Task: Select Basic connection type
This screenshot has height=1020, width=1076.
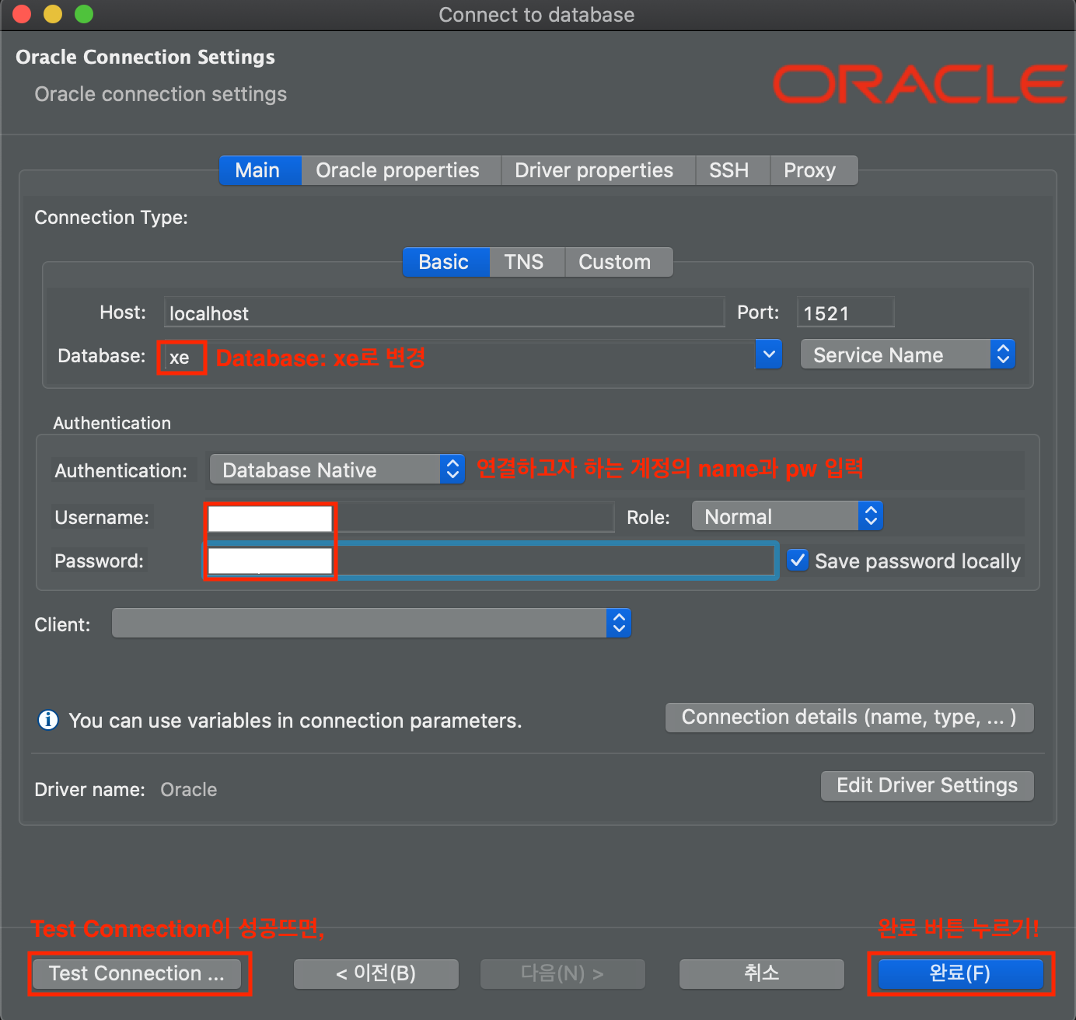Action: click(x=445, y=262)
